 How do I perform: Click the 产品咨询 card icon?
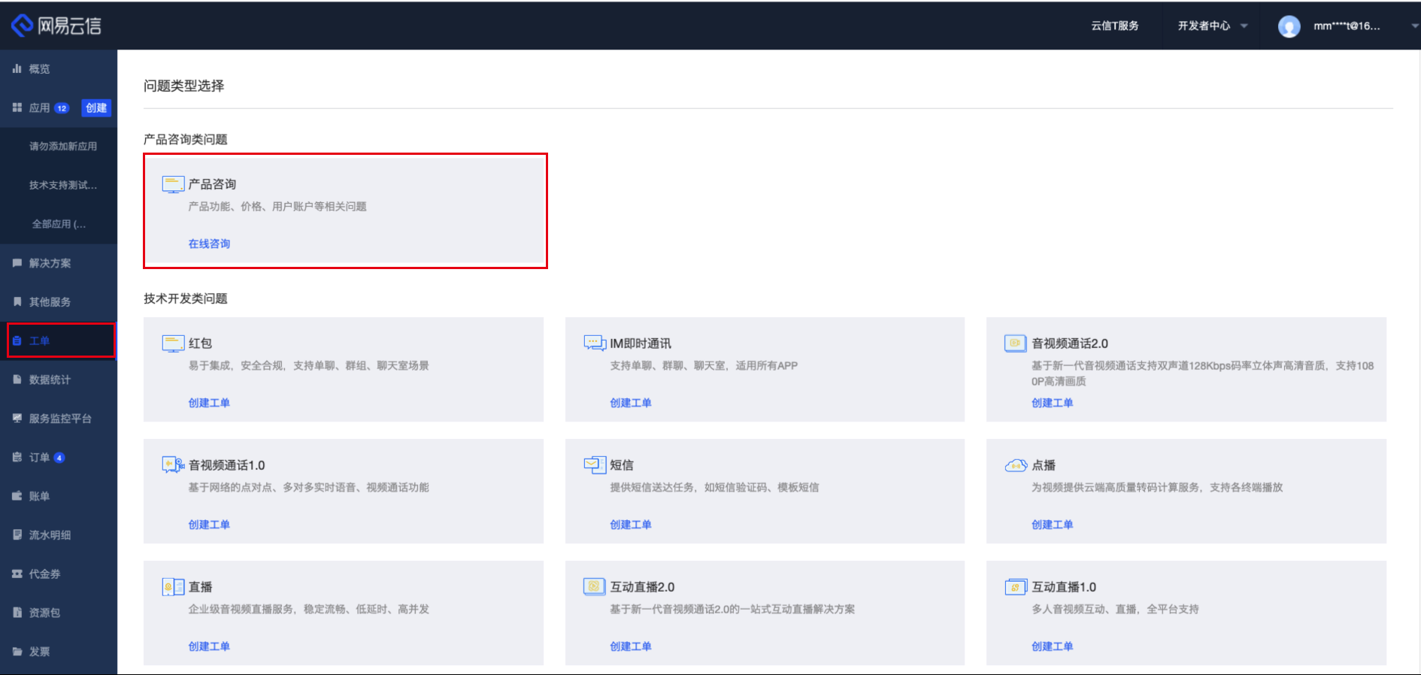point(173,185)
